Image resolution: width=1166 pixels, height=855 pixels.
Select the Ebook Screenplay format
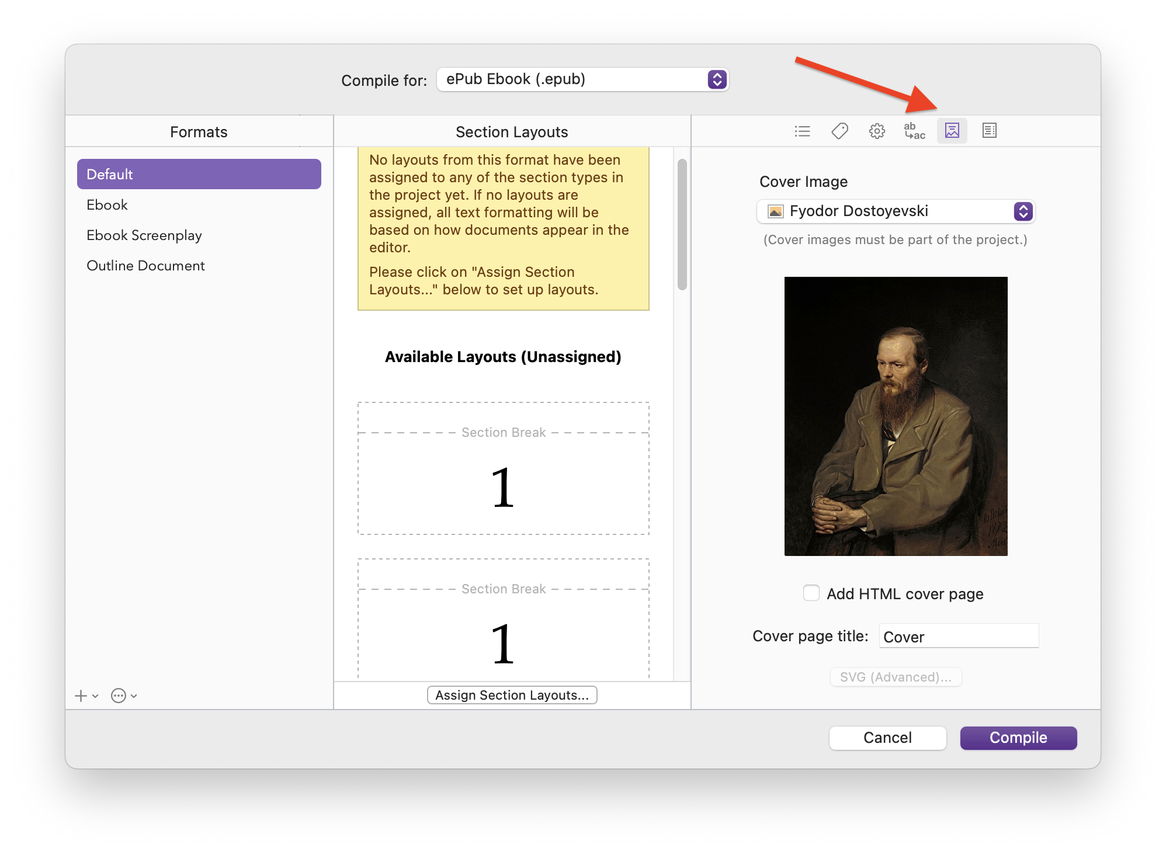144,235
